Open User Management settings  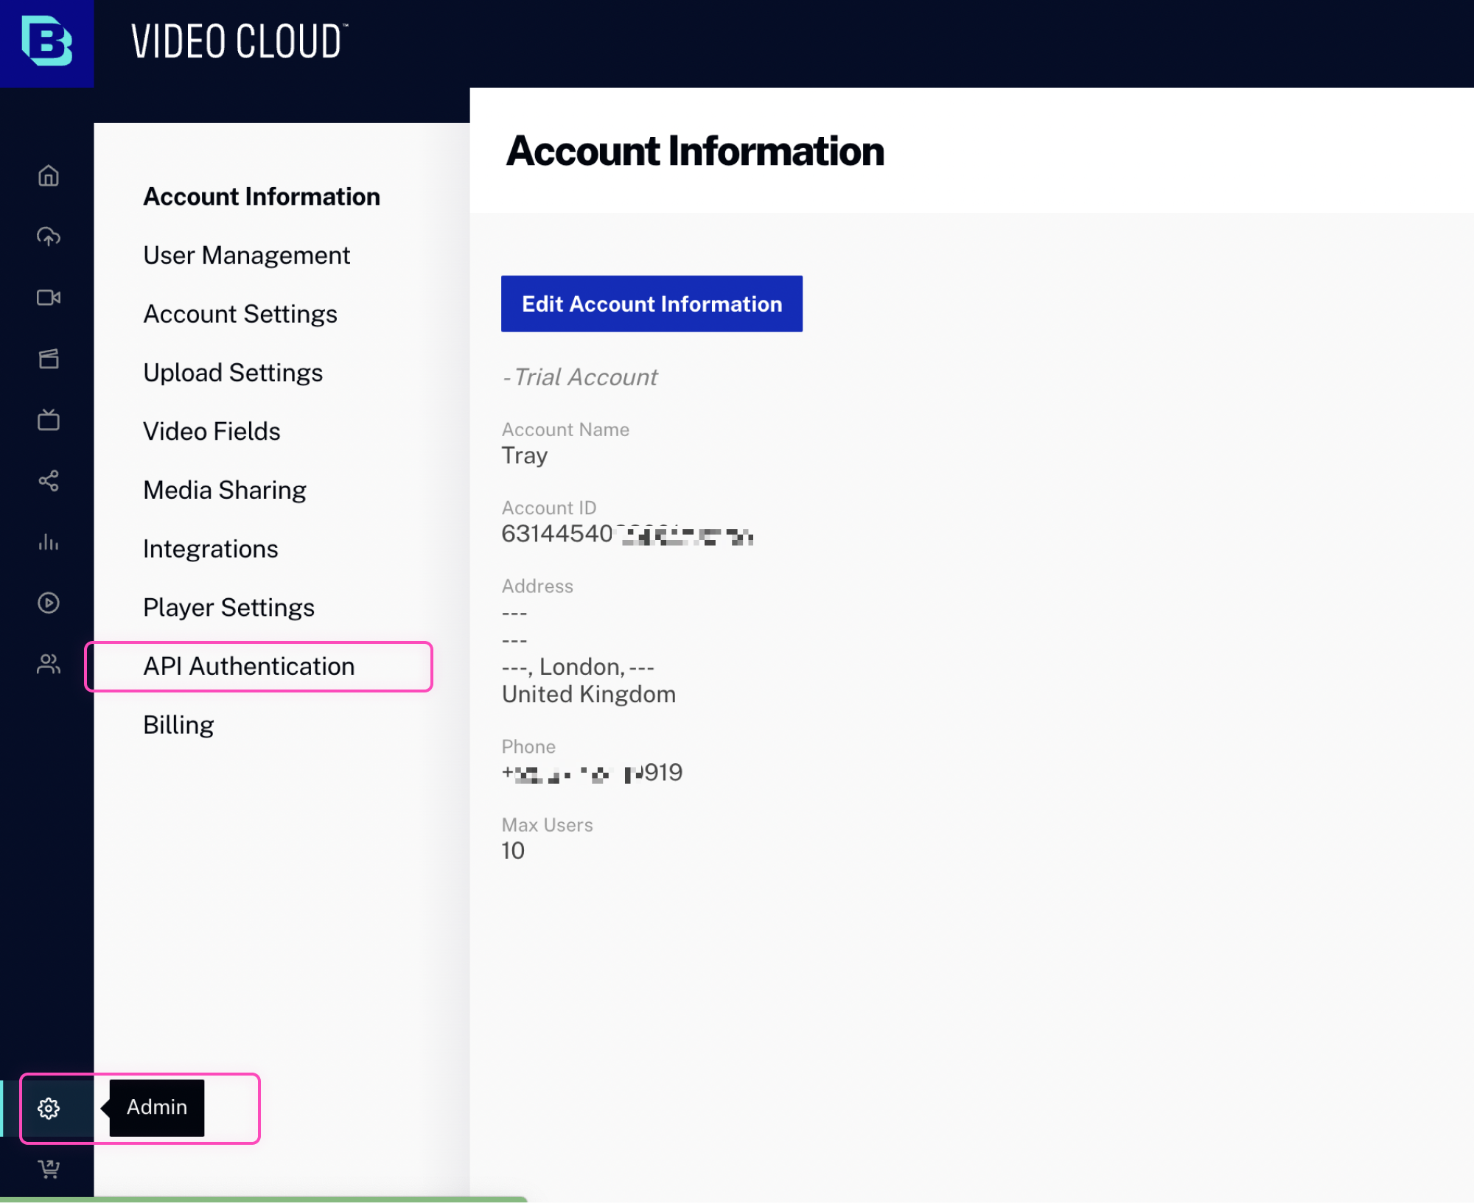click(246, 255)
